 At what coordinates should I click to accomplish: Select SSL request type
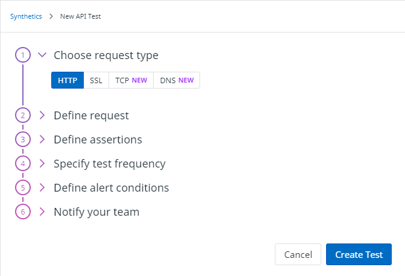96,80
